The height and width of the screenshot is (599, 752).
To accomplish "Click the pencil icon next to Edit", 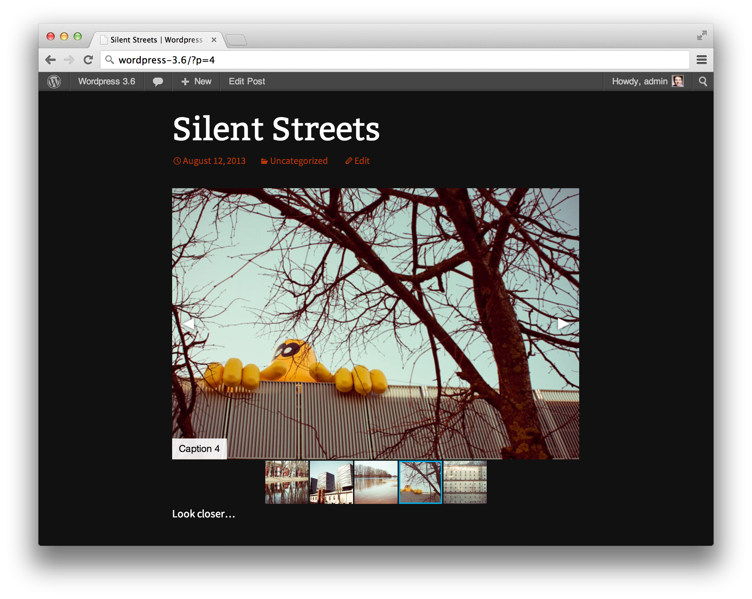I will [348, 161].
